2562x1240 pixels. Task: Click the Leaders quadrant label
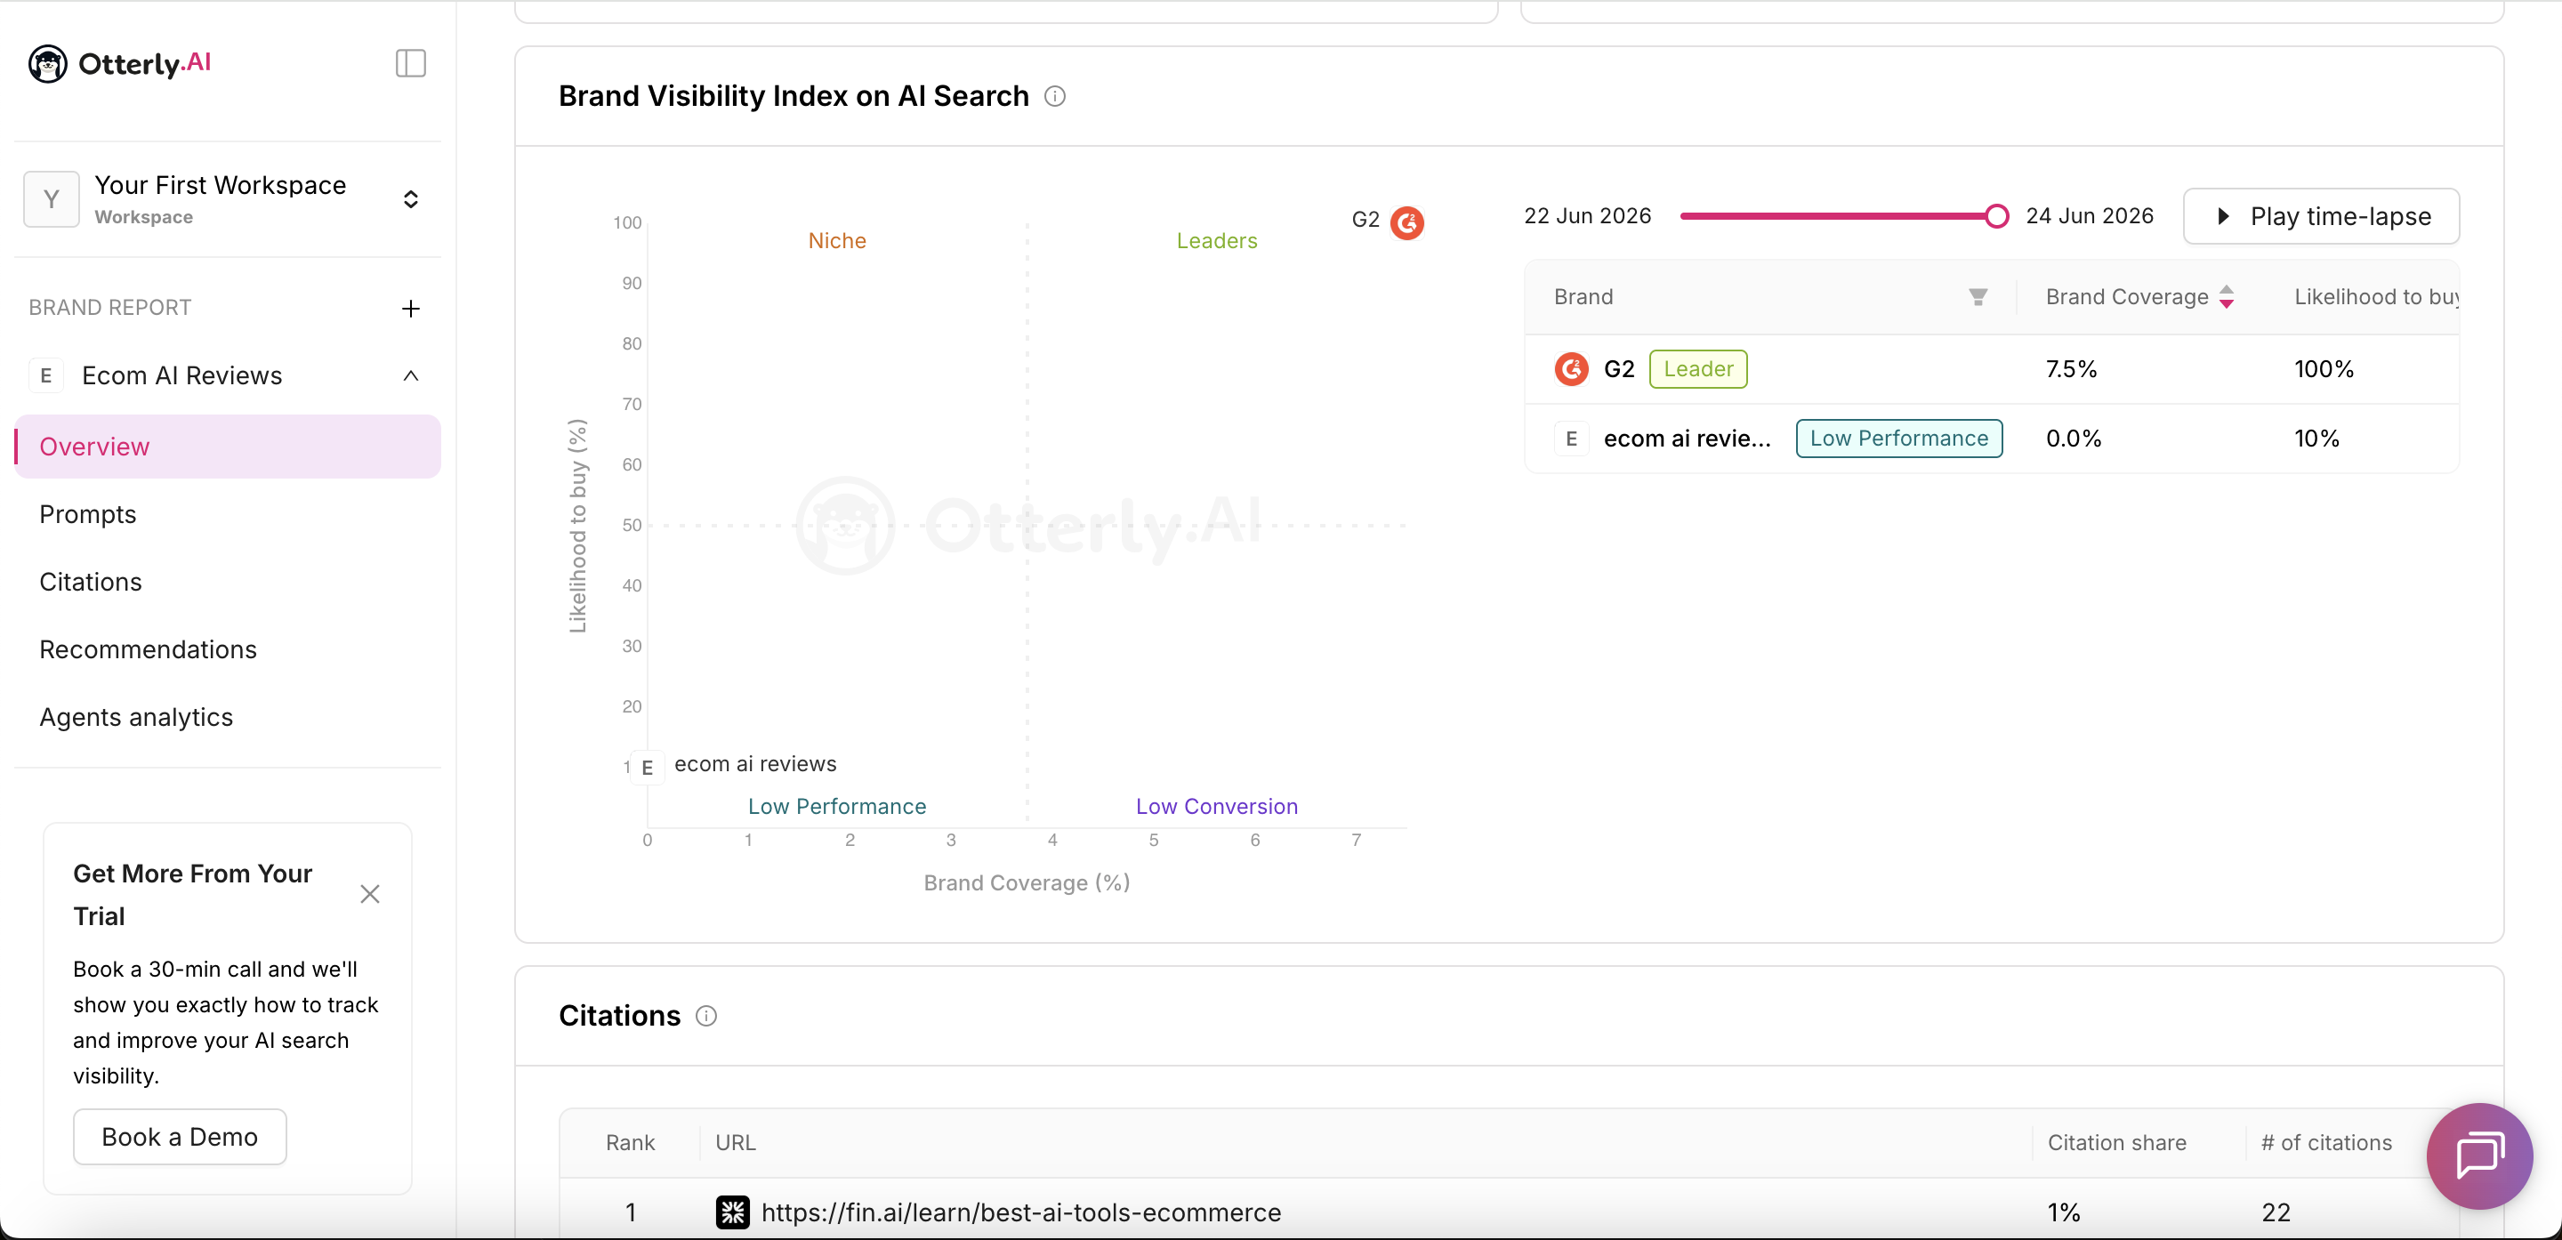(x=1217, y=241)
